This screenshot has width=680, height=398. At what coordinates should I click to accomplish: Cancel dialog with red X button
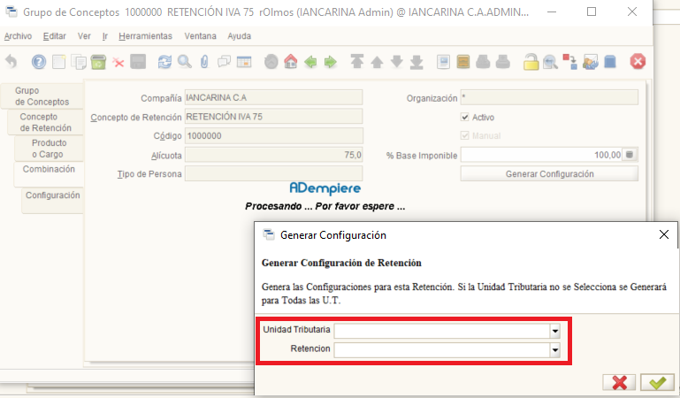point(619,382)
